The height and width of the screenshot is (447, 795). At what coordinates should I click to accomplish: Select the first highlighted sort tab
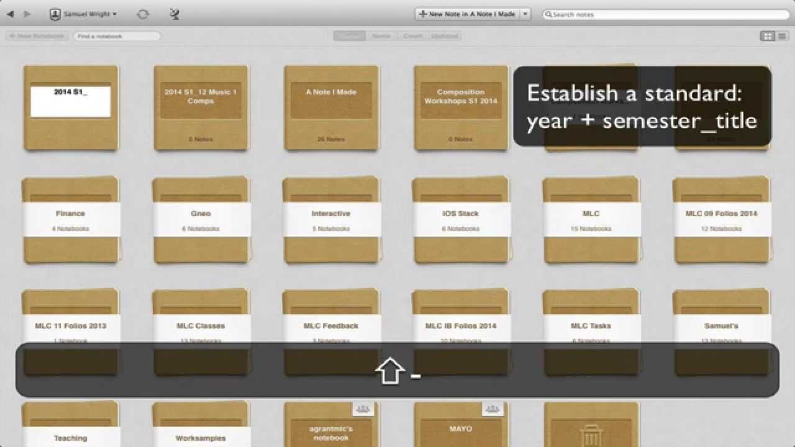click(350, 36)
